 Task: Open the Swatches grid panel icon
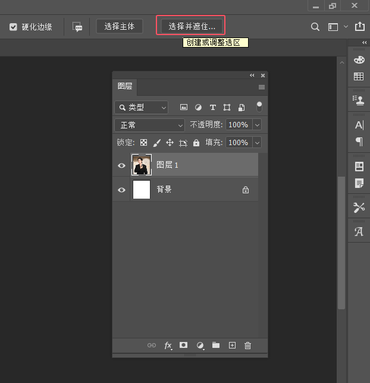(x=359, y=77)
